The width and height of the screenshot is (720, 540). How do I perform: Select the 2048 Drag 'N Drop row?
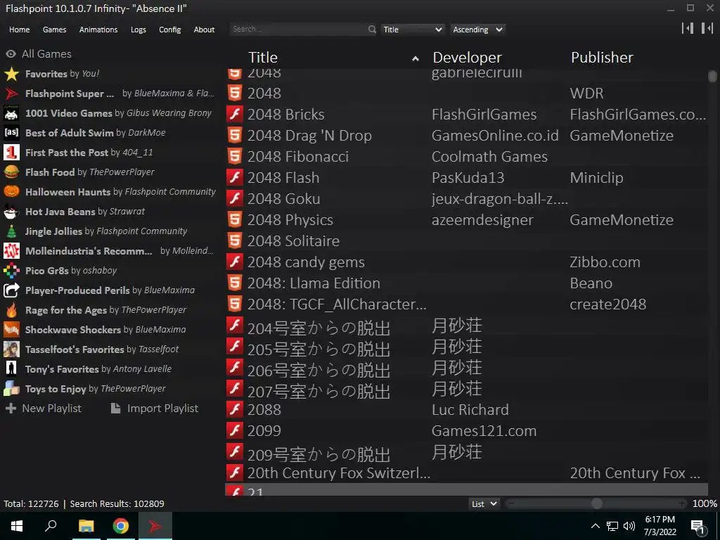[467, 136]
